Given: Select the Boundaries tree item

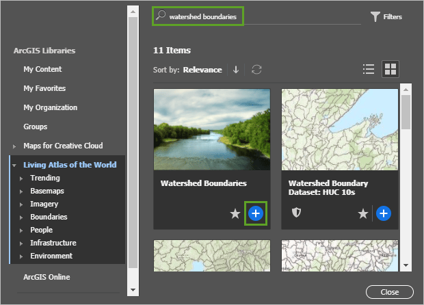Looking at the screenshot, I should tap(49, 217).
